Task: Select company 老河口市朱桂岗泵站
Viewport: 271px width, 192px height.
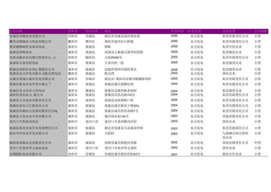Action: [24, 122]
